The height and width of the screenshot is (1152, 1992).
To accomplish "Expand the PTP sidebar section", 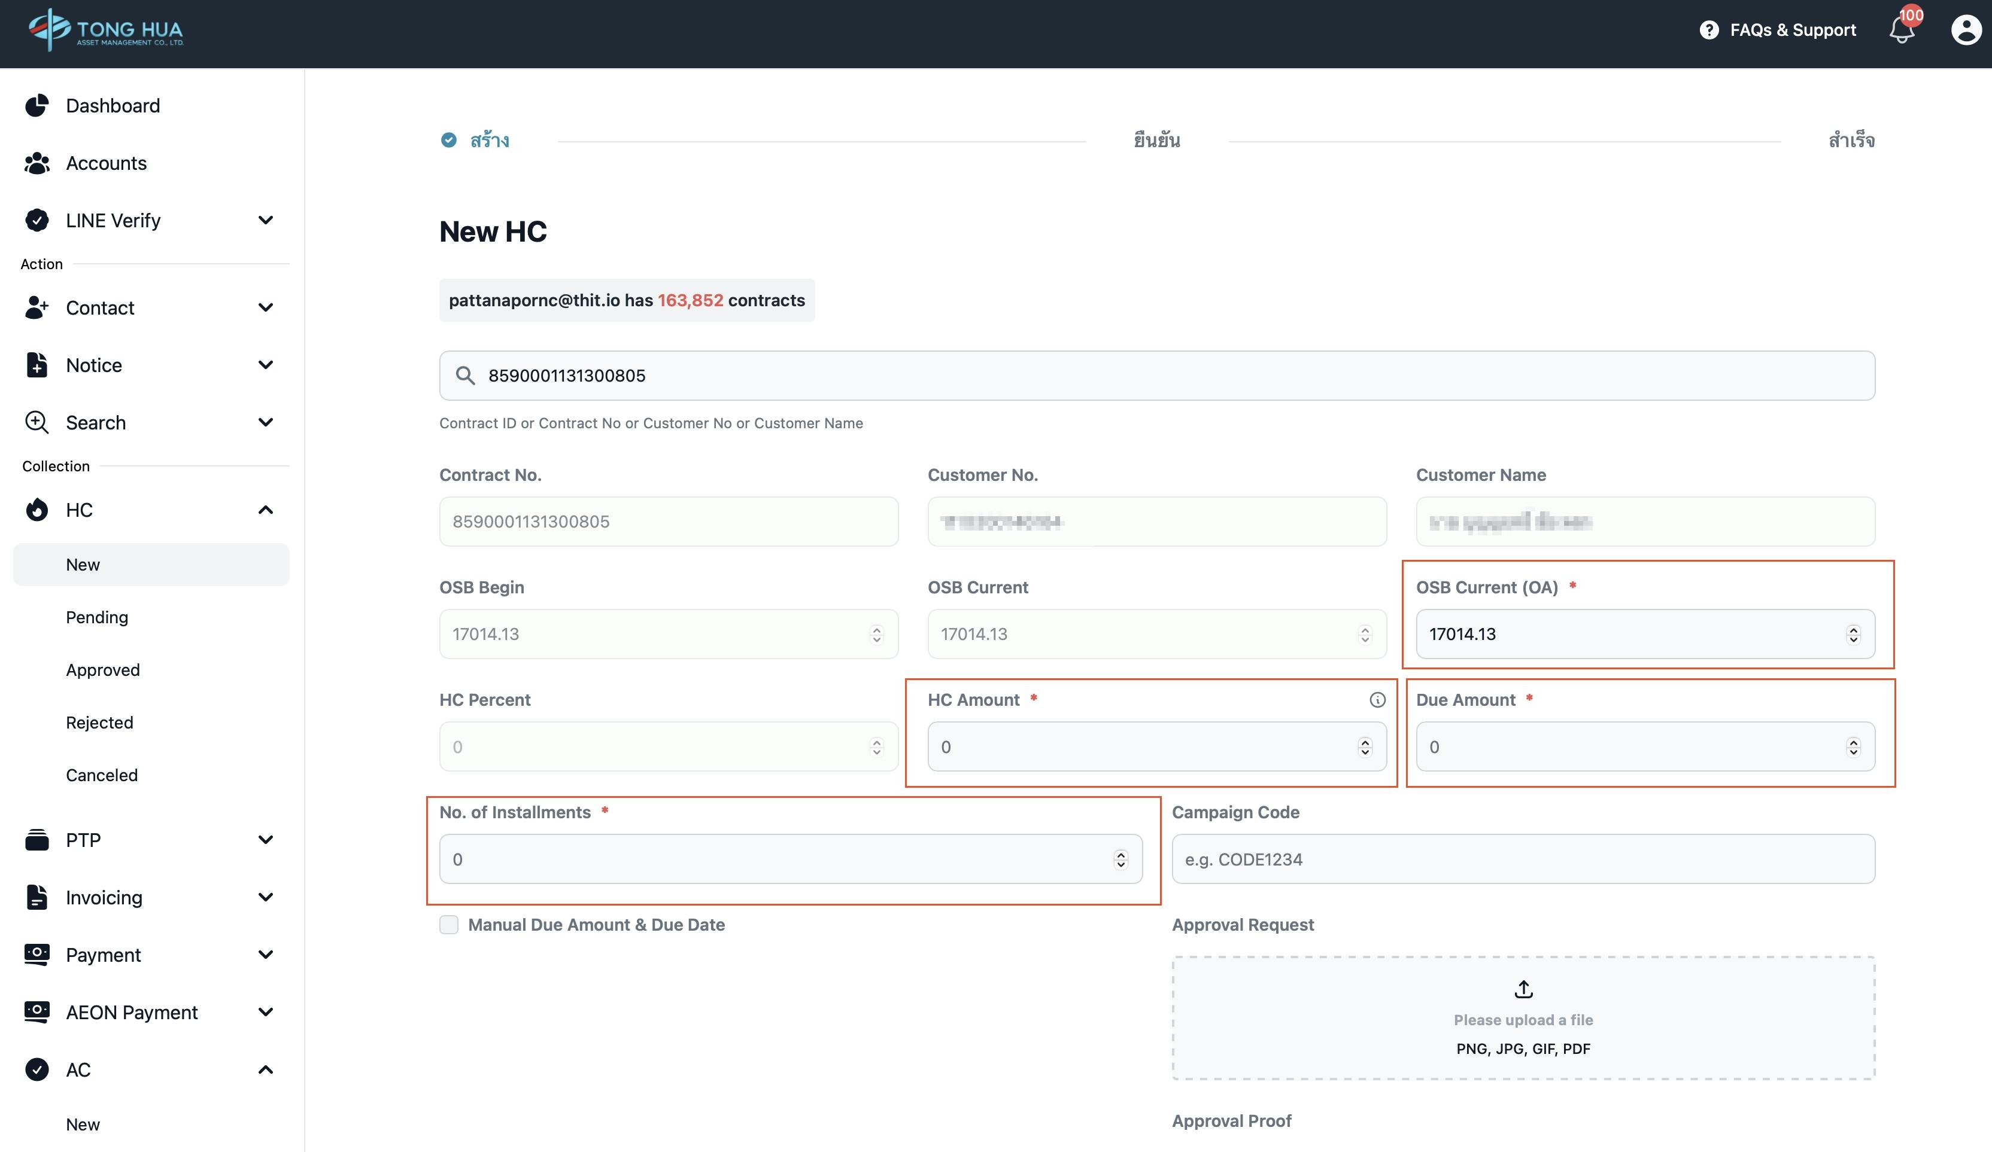I will (266, 840).
